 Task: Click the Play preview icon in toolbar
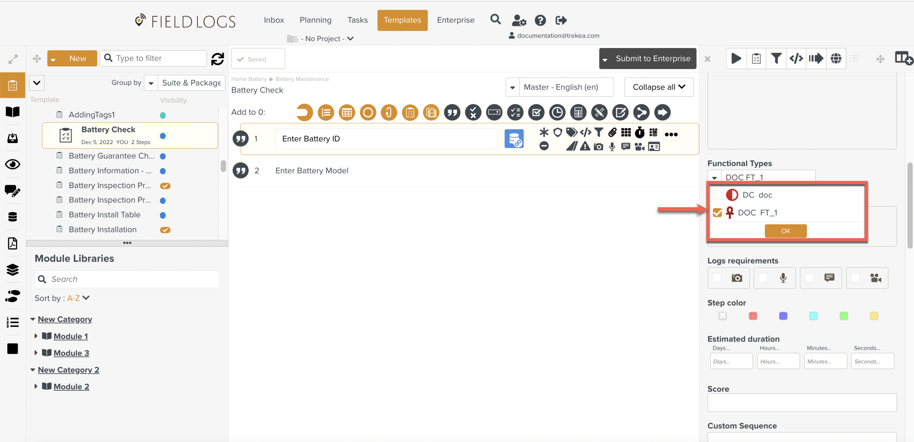[736, 59]
